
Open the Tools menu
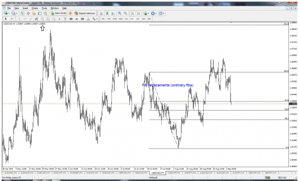point(44,8)
